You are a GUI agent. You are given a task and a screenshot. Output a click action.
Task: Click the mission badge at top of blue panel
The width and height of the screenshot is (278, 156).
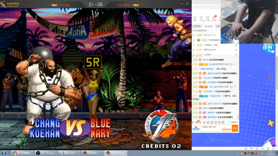tap(269, 48)
